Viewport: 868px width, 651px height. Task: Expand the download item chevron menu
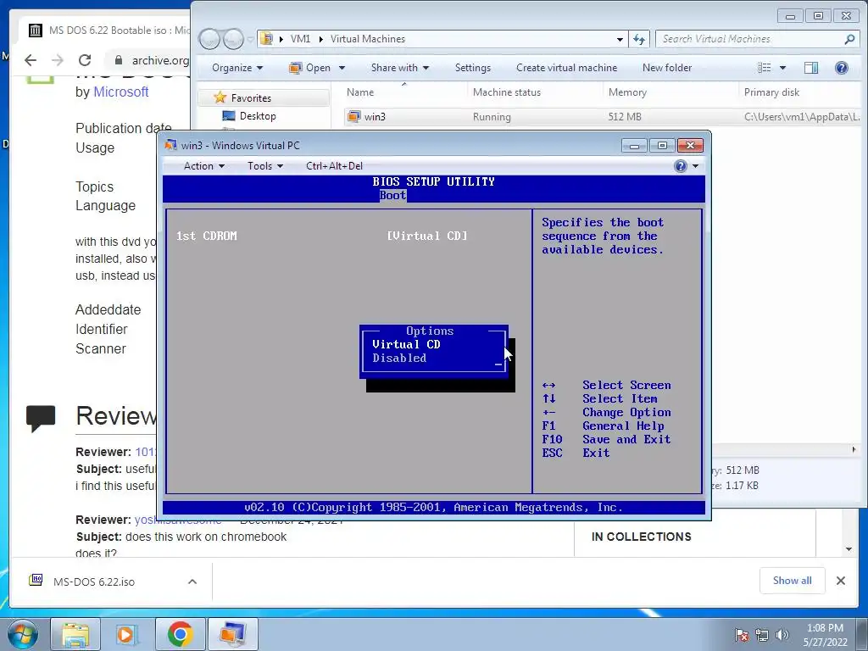pyautogui.click(x=192, y=581)
